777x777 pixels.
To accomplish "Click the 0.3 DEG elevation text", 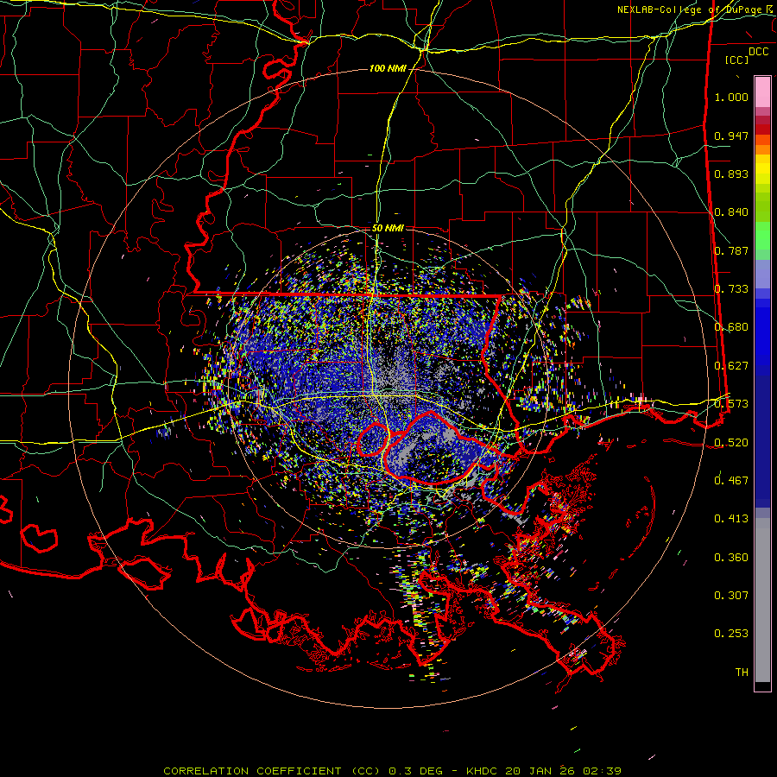I will [x=415, y=771].
